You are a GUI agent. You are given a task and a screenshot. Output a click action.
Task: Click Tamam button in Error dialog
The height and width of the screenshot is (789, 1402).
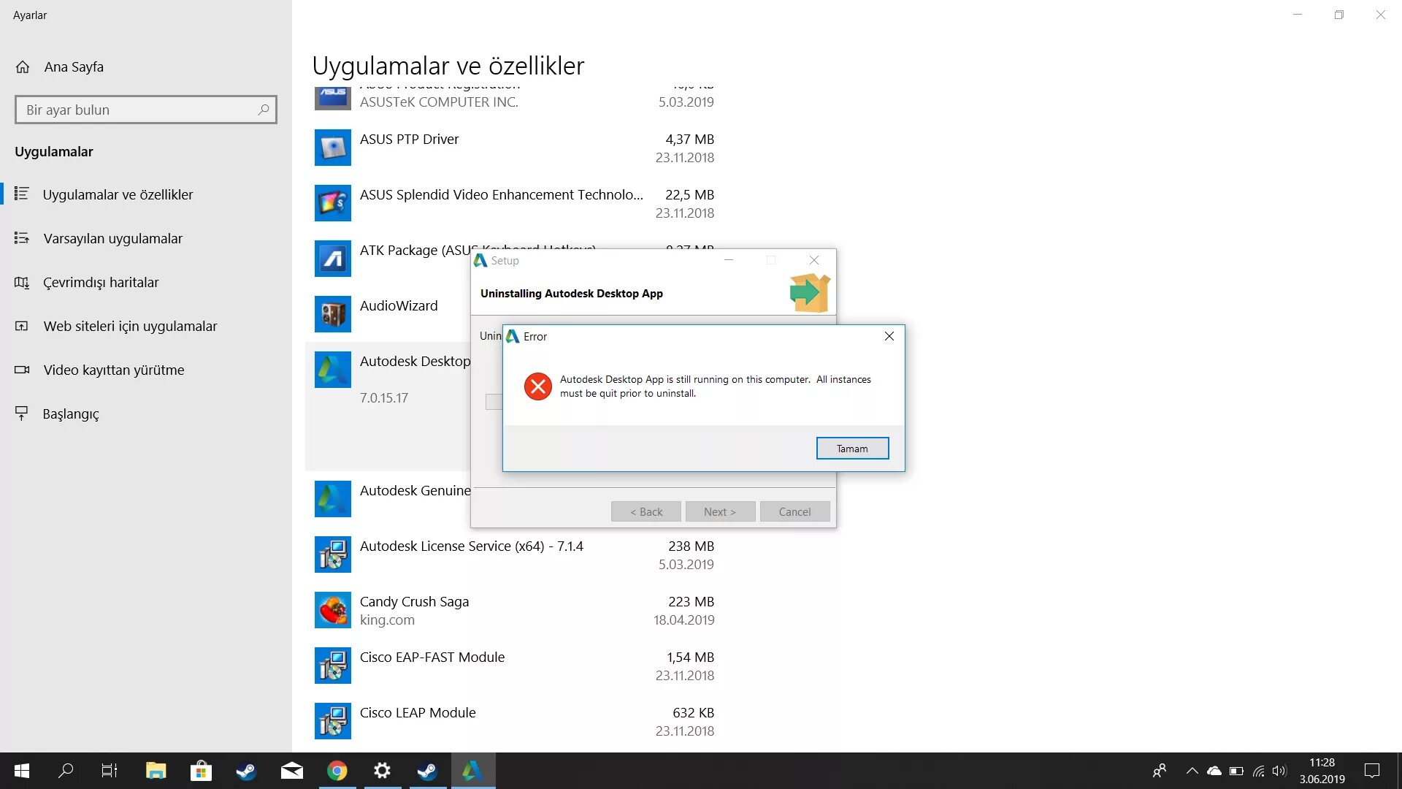(x=852, y=449)
